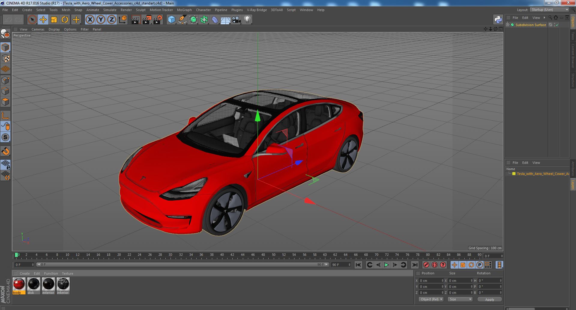Open the Simulate menu
Image resolution: width=576 pixels, height=310 pixels.
tap(110, 10)
